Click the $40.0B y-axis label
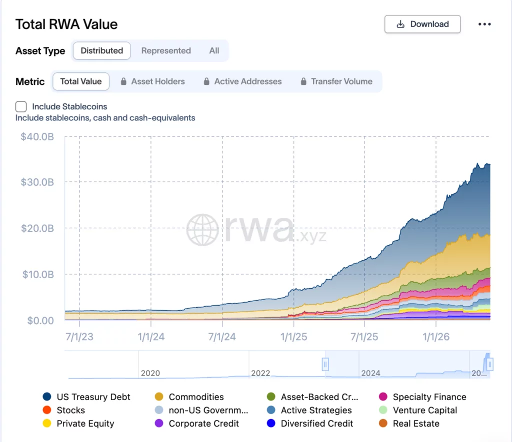 click(37, 137)
